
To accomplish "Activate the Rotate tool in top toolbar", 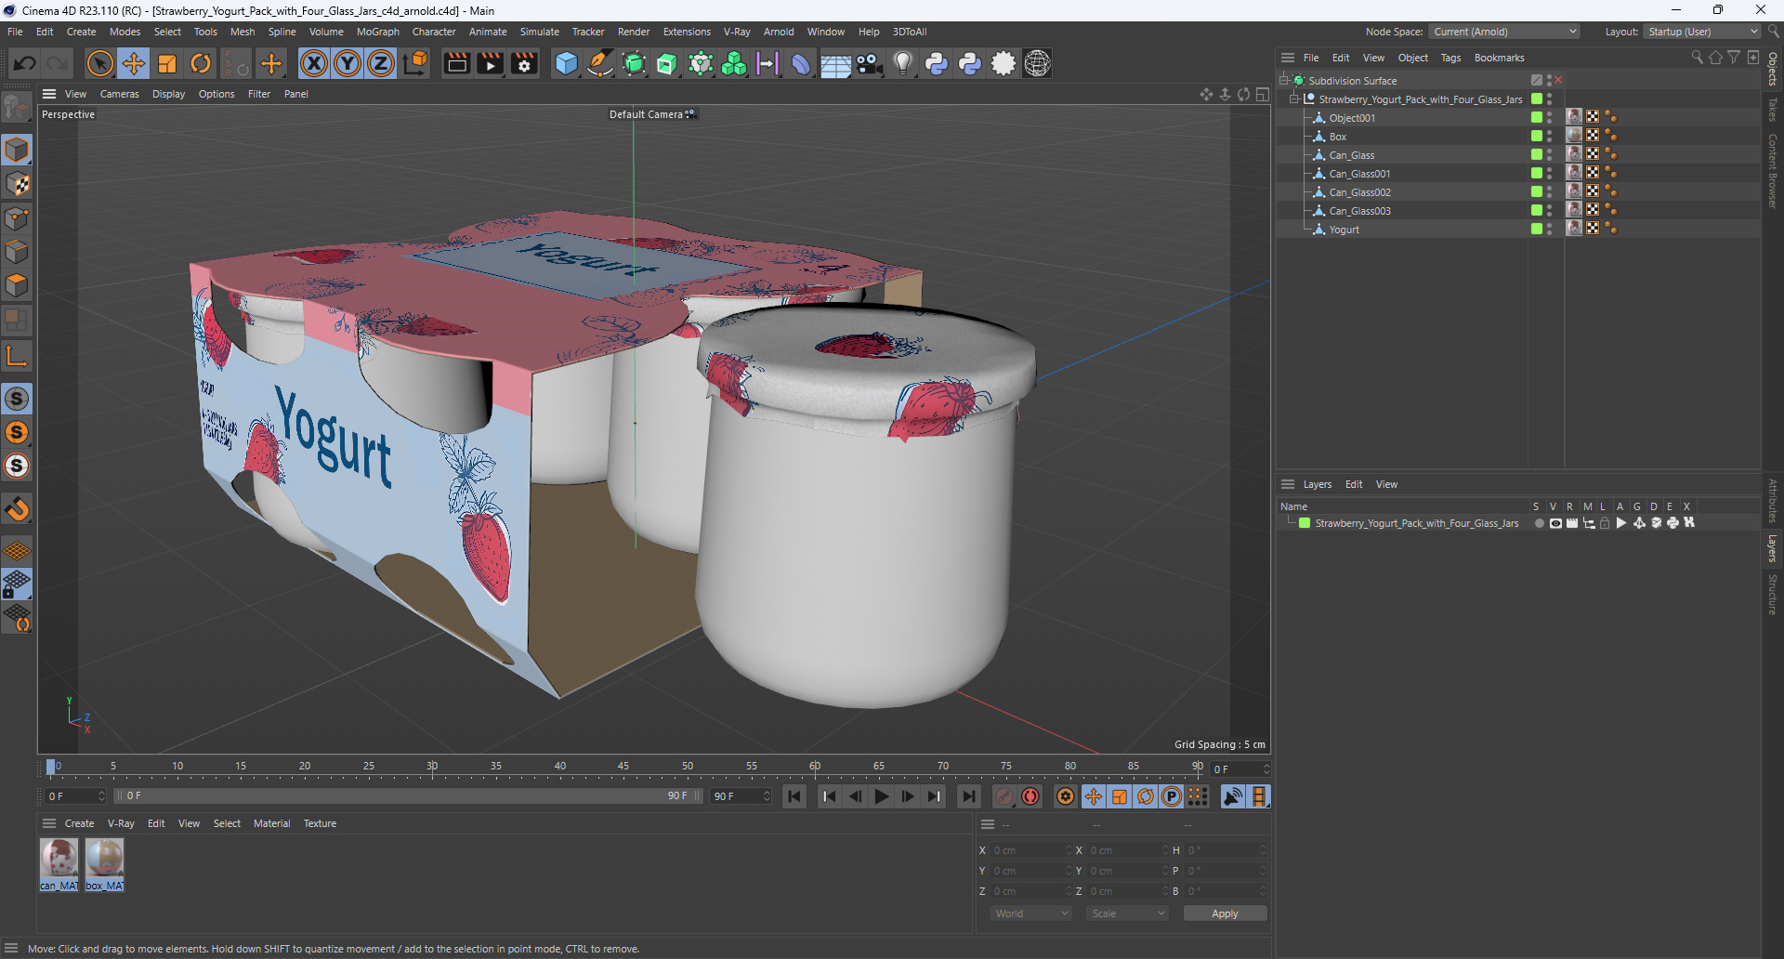I will tap(201, 63).
